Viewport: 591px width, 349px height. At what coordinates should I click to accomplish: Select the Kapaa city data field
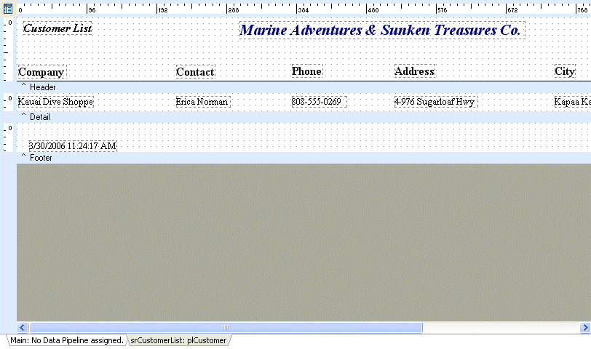572,102
